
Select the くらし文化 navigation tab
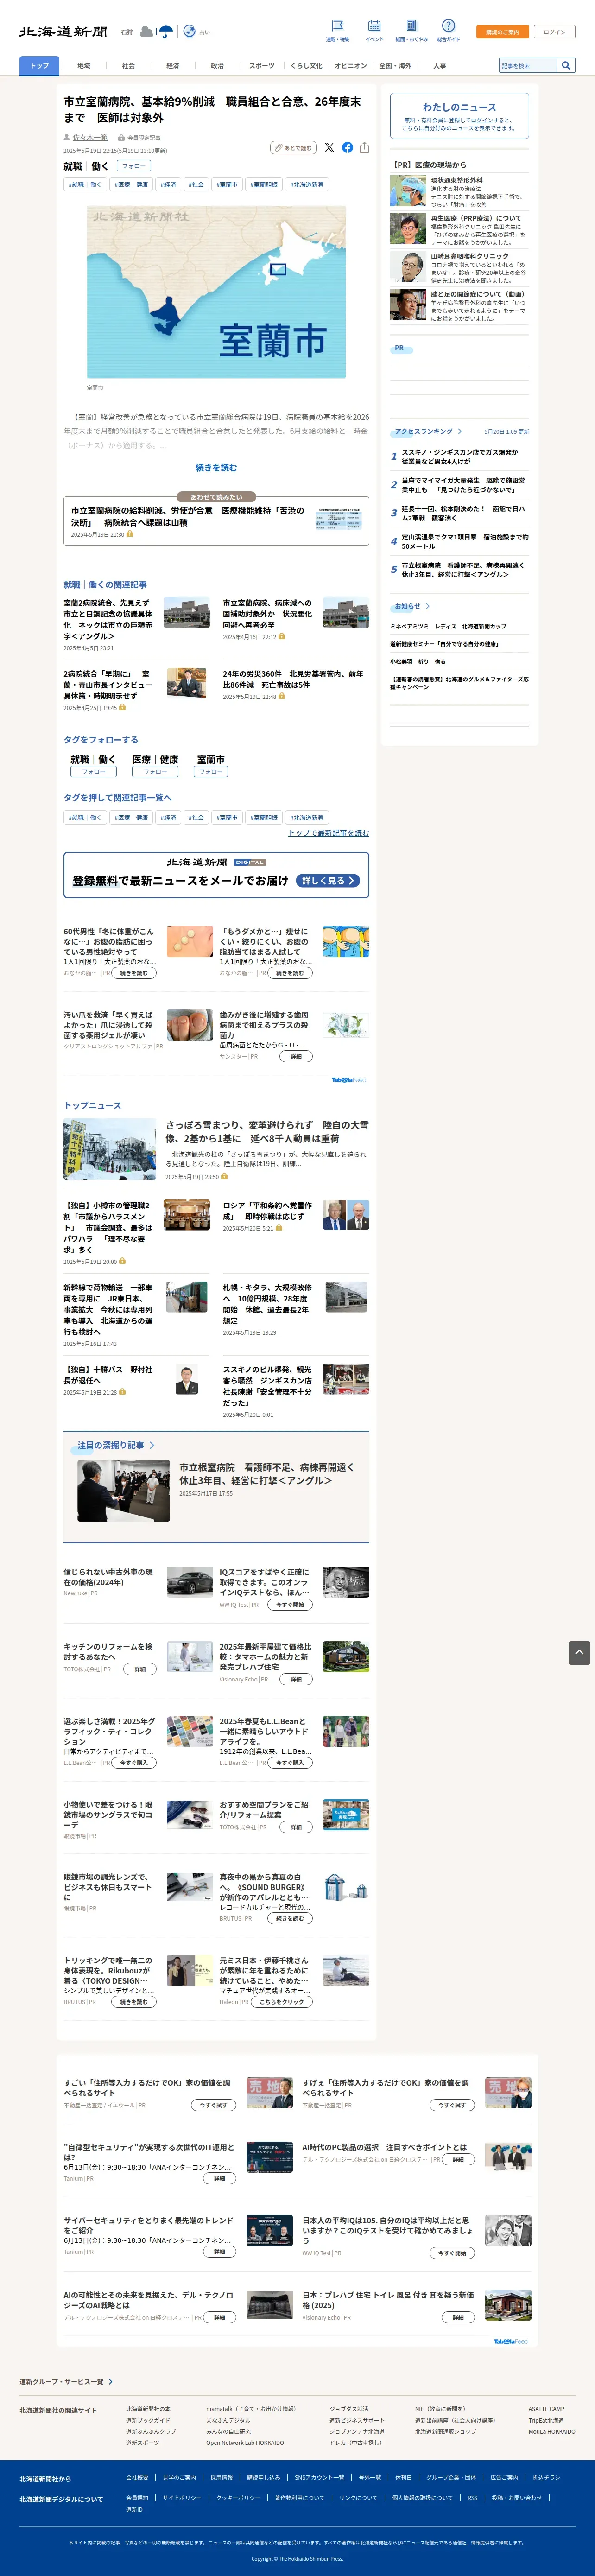tap(306, 66)
